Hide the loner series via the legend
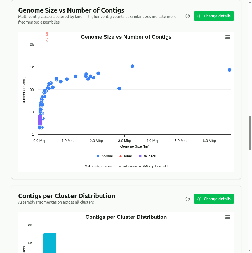 click(x=126, y=156)
